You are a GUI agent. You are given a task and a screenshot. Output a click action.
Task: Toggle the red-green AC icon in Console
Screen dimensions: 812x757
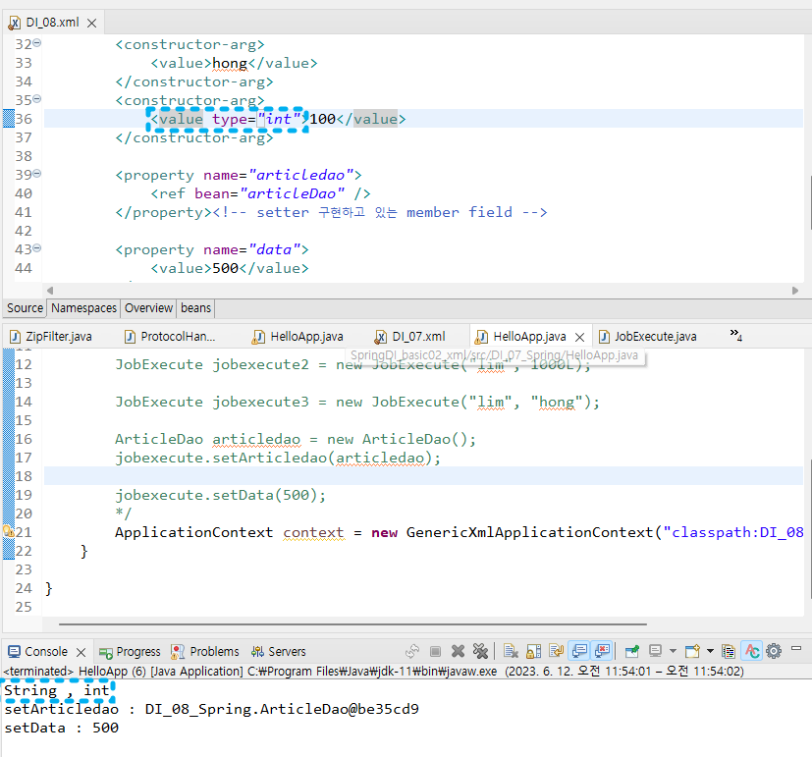coord(752,651)
